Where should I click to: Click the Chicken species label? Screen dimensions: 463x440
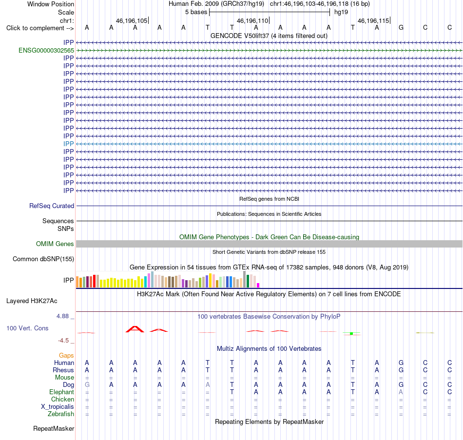click(x=62, y=399)
